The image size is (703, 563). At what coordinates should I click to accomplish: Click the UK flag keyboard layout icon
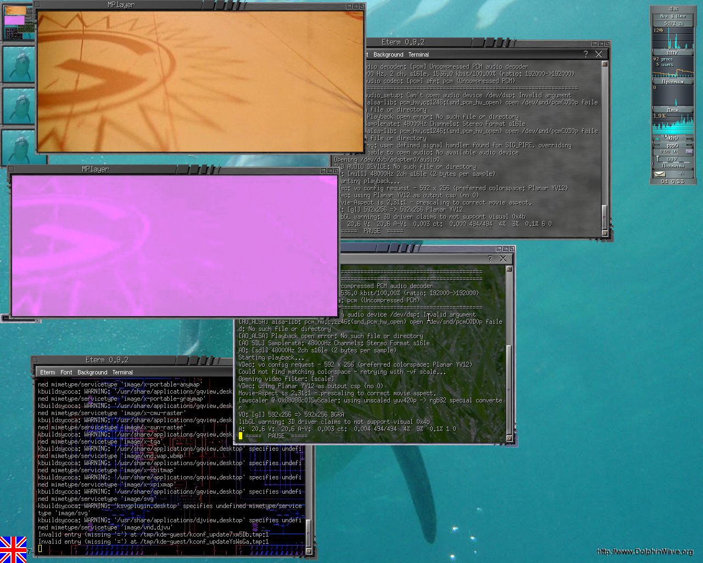click(13, 549)
